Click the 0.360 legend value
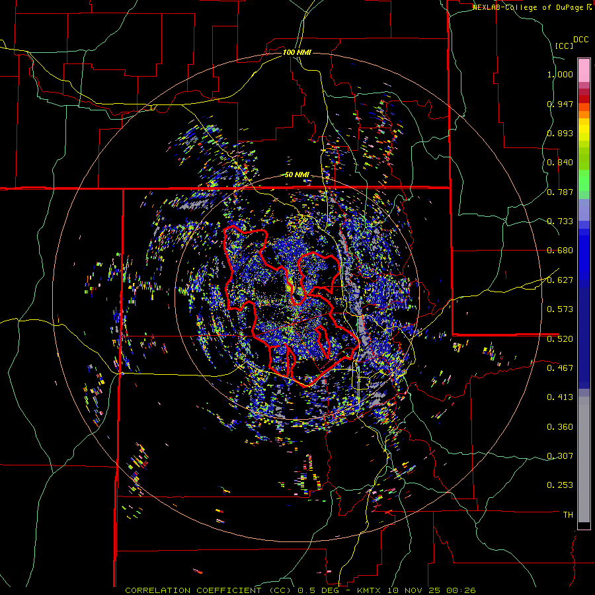The width and height of the screenshot is (595, 595). click(560, 427)
